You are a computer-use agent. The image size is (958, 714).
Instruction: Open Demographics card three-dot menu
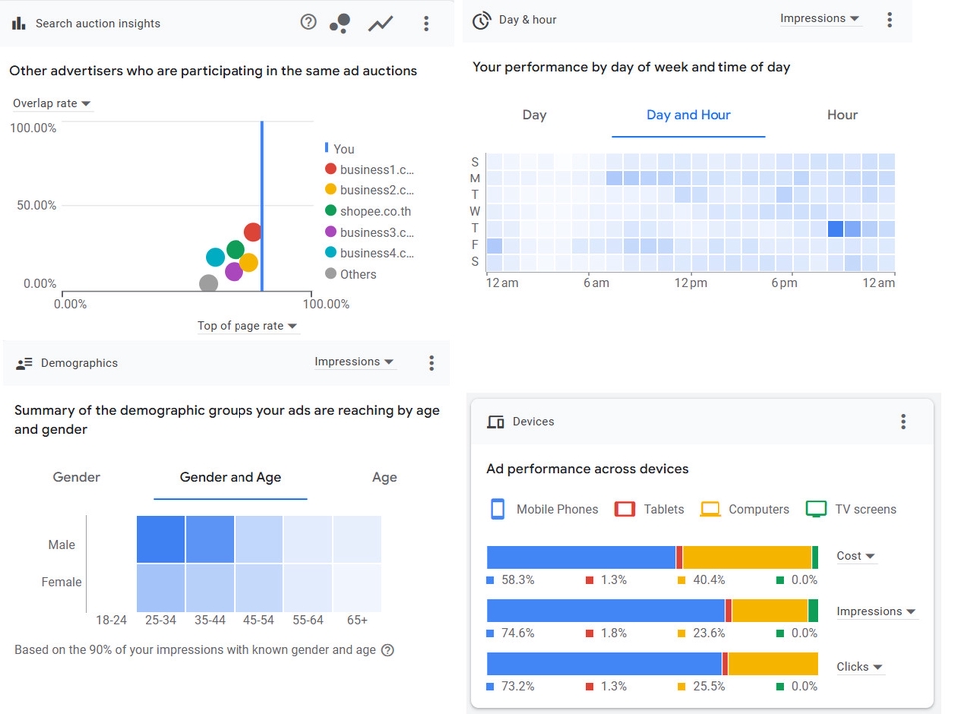pos(431,363)
